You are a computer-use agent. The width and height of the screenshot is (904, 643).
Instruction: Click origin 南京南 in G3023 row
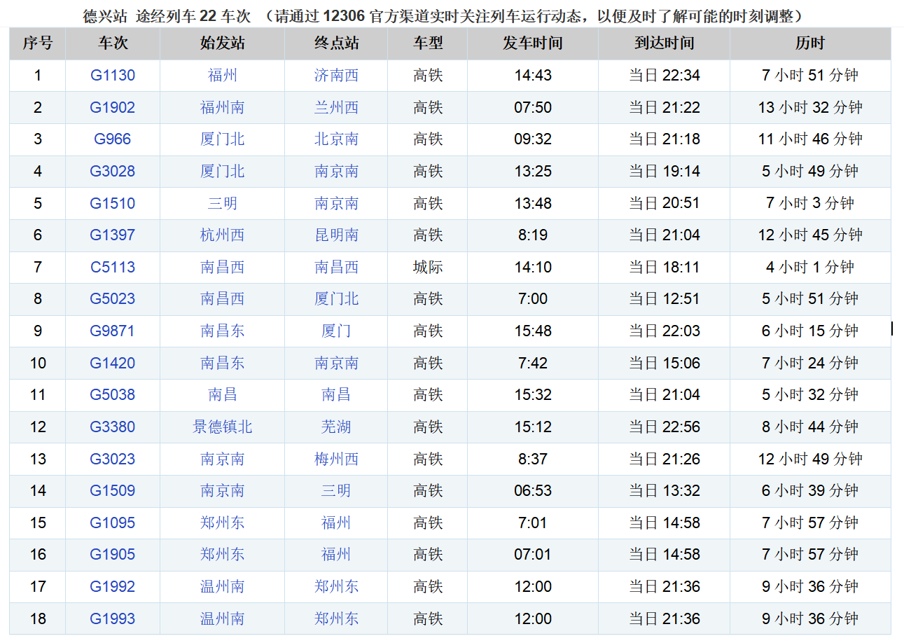pos(223,459)
